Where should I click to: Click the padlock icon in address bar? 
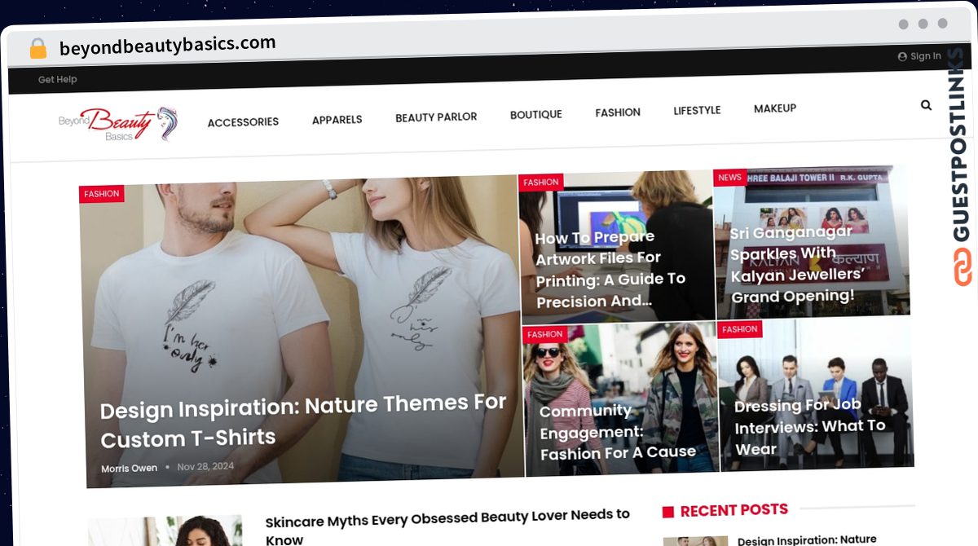point(37,49)
